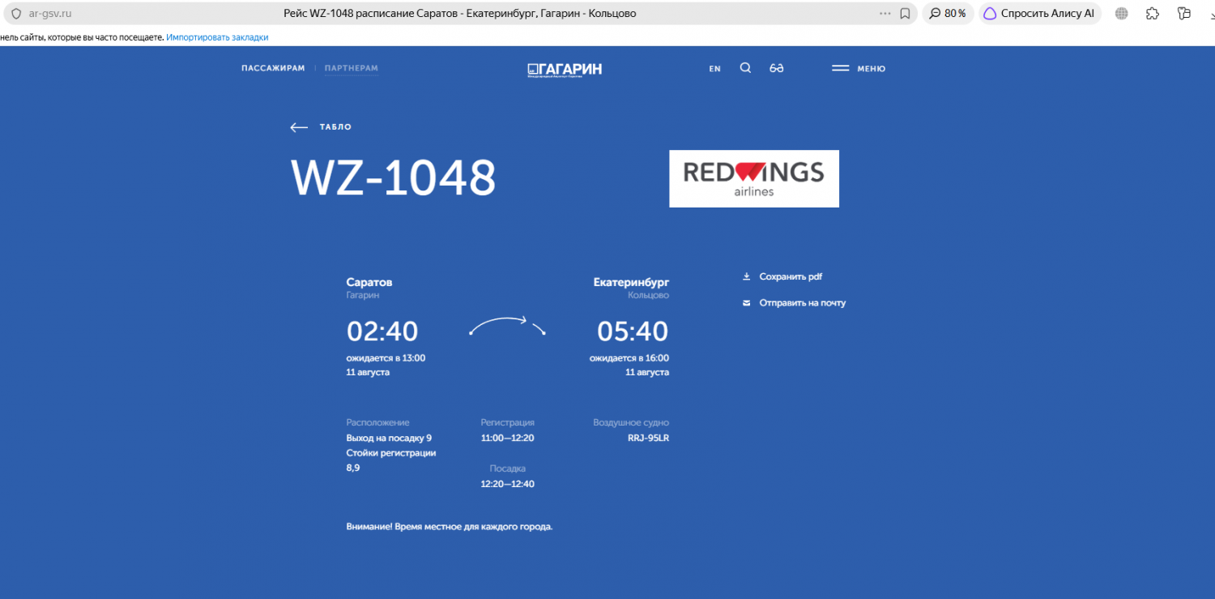Screen dimensions: 1215x599
Task: Click the arrival city Екатеринбург
Action: pos(631,282)
